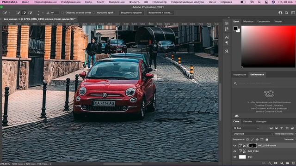Viewport: 296px width, 166px height.
Task: Open the Photoshop application menu
Action: 9,2
